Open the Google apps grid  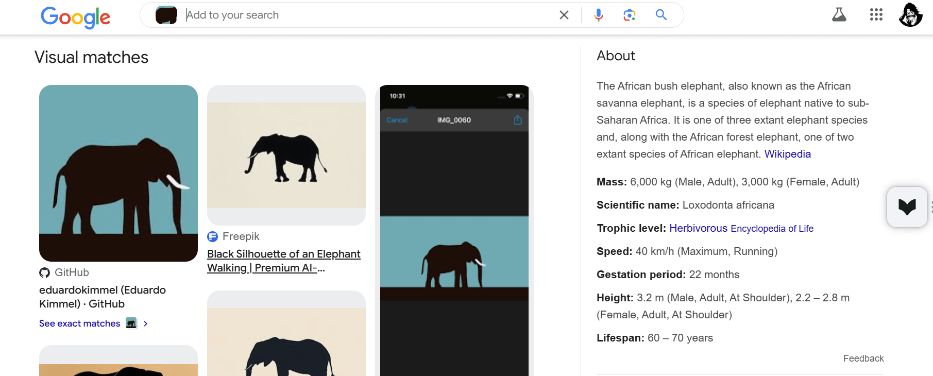point(876,14)
